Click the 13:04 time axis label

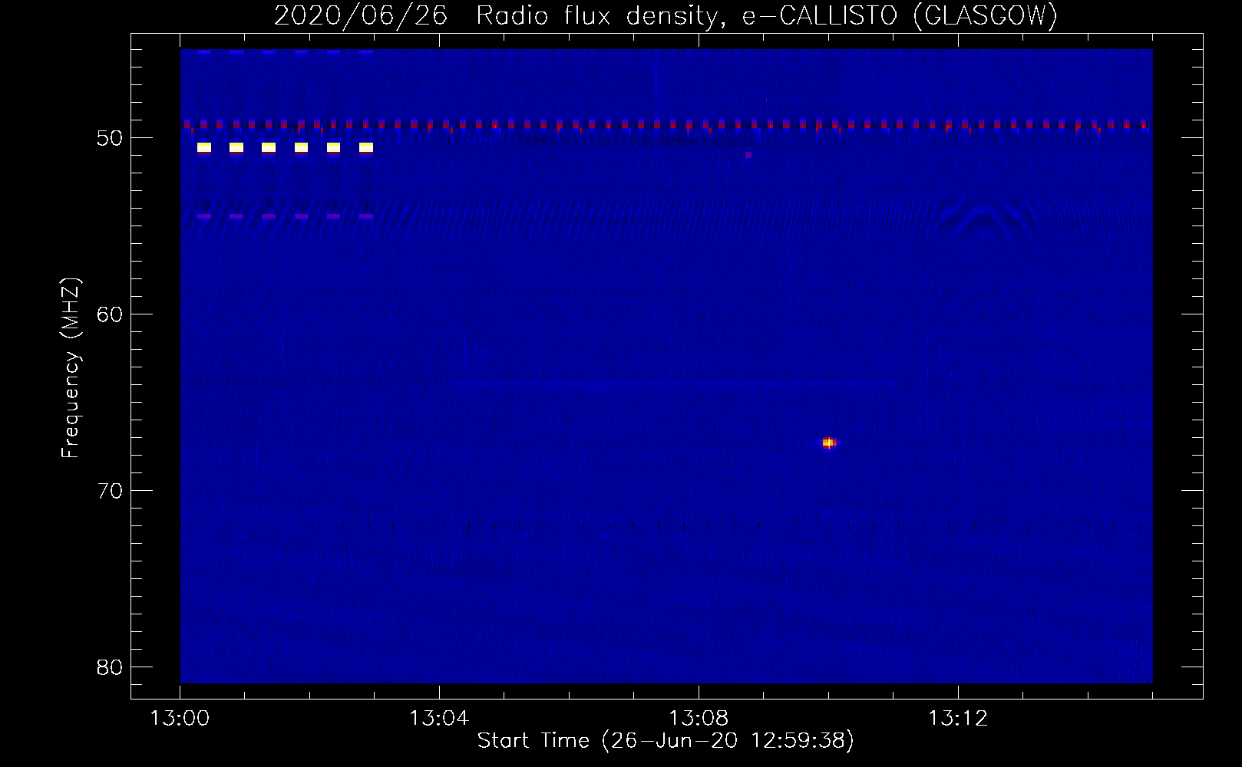(439, 719)
